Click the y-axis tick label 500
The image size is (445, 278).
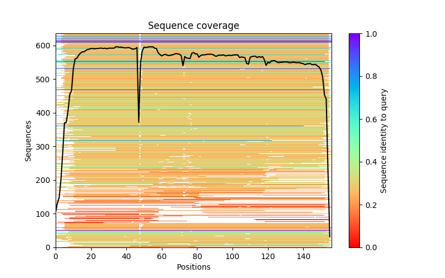click(x=46, y=80)
